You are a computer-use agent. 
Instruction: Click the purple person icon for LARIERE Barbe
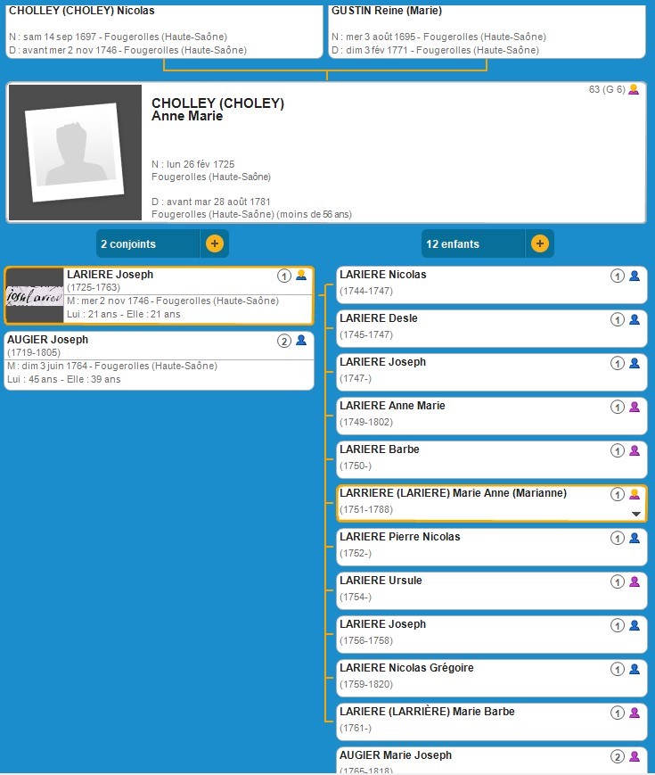click(635, 450)
